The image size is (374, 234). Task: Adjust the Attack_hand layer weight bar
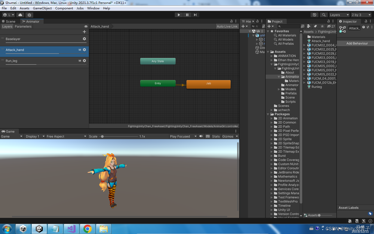[x=46, y=54]
